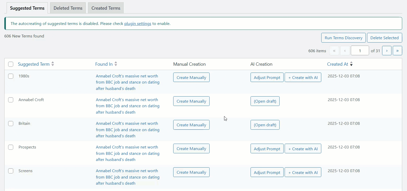Click Run Terms Discovery button
This screenshot has width=407, height=191.
[x=343, y=38]
